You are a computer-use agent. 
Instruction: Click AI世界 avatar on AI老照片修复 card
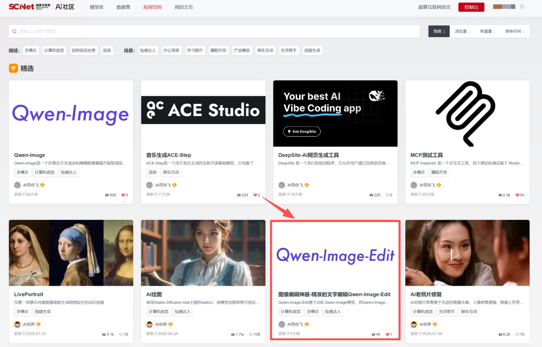point(414,324)
